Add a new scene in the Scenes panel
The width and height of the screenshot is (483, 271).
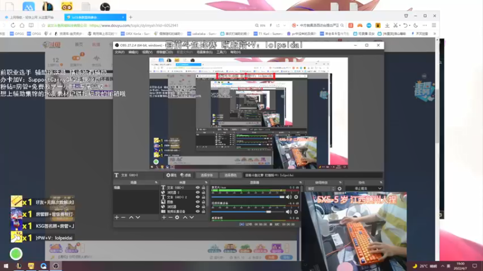117,217
